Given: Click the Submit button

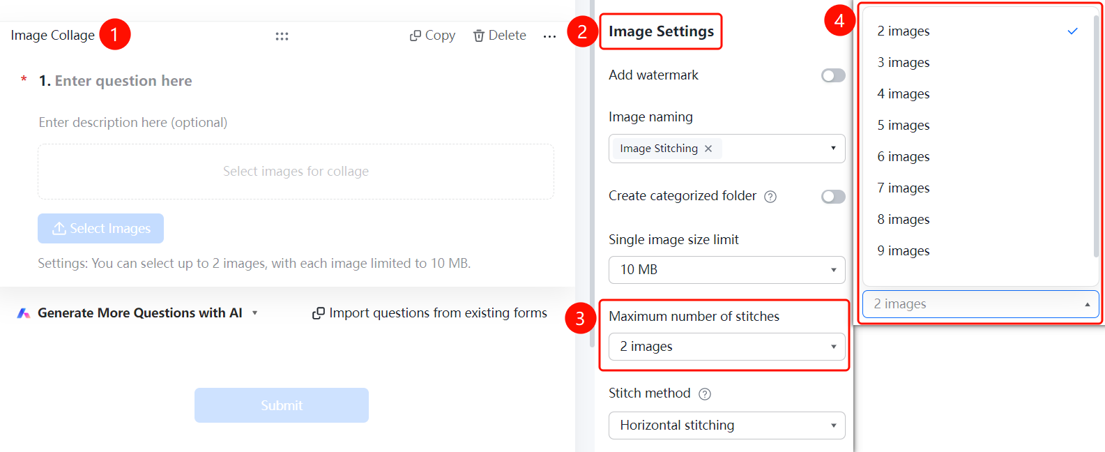Looking at the screenshot, I should click(x=282, y=405).
